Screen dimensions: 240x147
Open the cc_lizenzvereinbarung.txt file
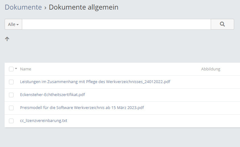43,121
